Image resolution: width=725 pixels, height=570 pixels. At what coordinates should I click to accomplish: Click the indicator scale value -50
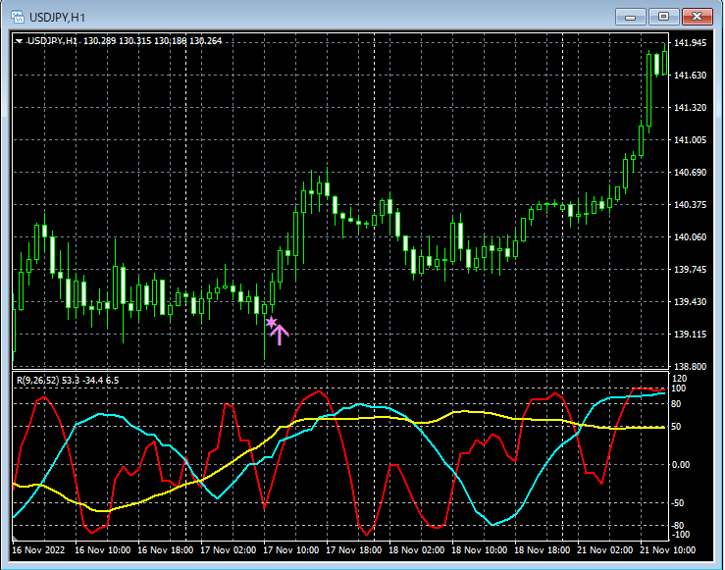(678, 503)
